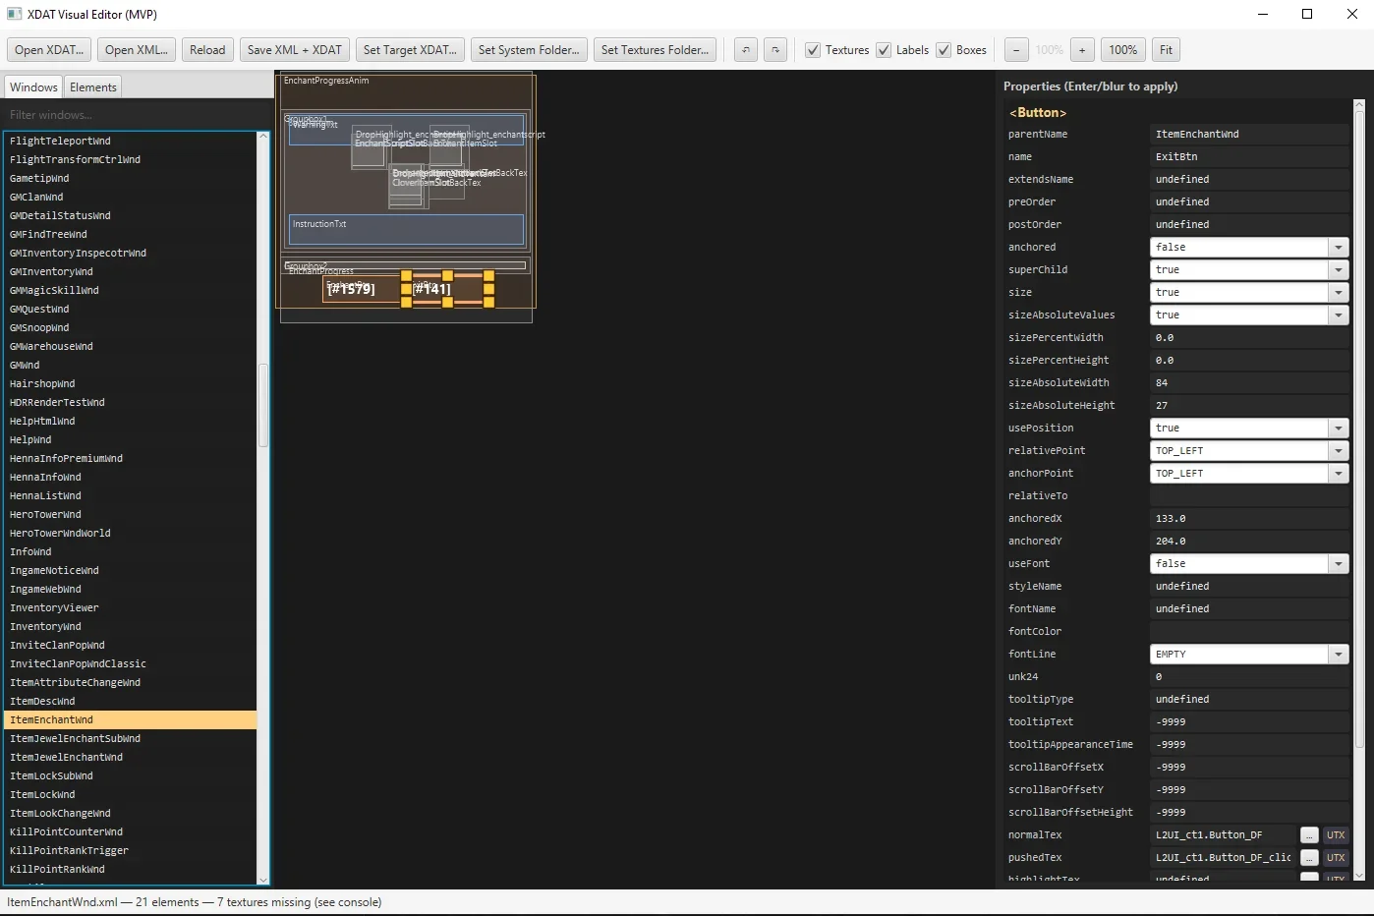Switch to the Elements tab
Screen dimensions: 1374x916
pos(93,87)
